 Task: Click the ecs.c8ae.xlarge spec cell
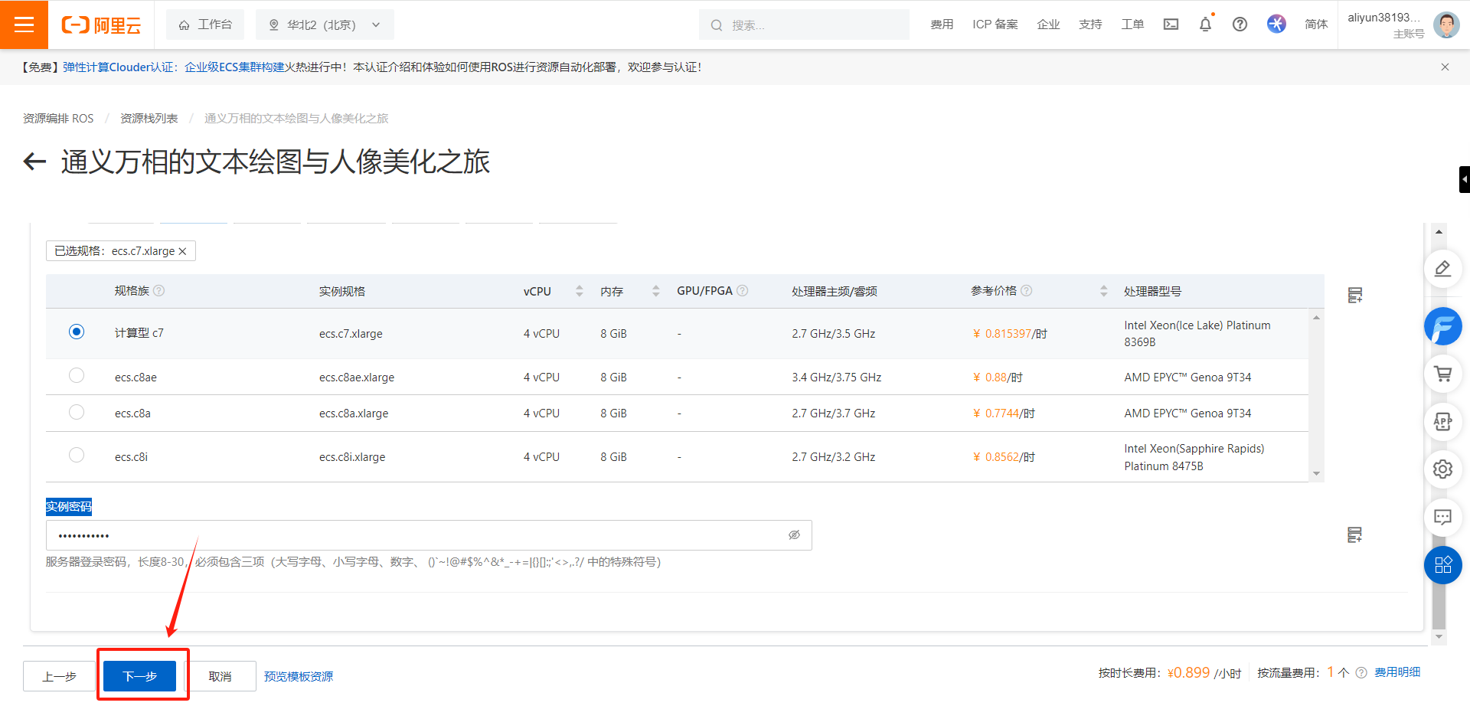357,378
